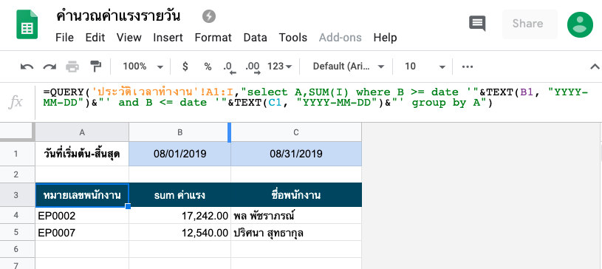Click the document title คำนวณค่าแรงรายวัน
The image size is (602, 269).
click(x=118, y=16)
